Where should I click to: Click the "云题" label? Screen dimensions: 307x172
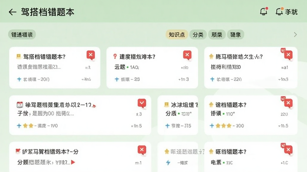pos(120,67)
